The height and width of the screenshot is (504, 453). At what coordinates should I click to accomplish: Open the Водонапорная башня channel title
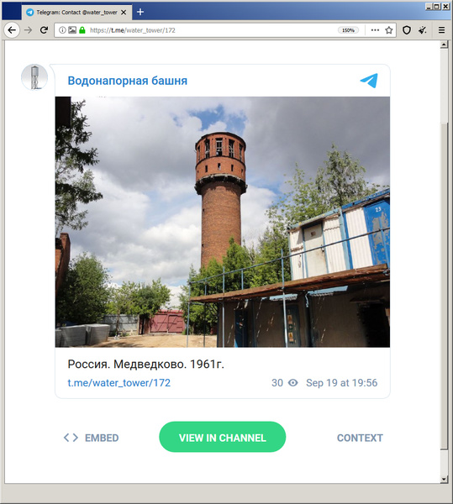[x=127, y=81]
